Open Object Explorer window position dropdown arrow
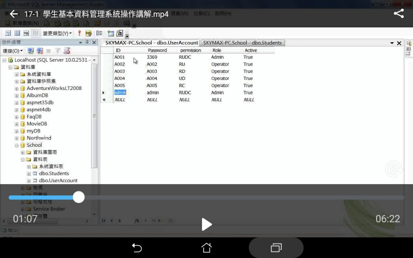 point(80,42)
